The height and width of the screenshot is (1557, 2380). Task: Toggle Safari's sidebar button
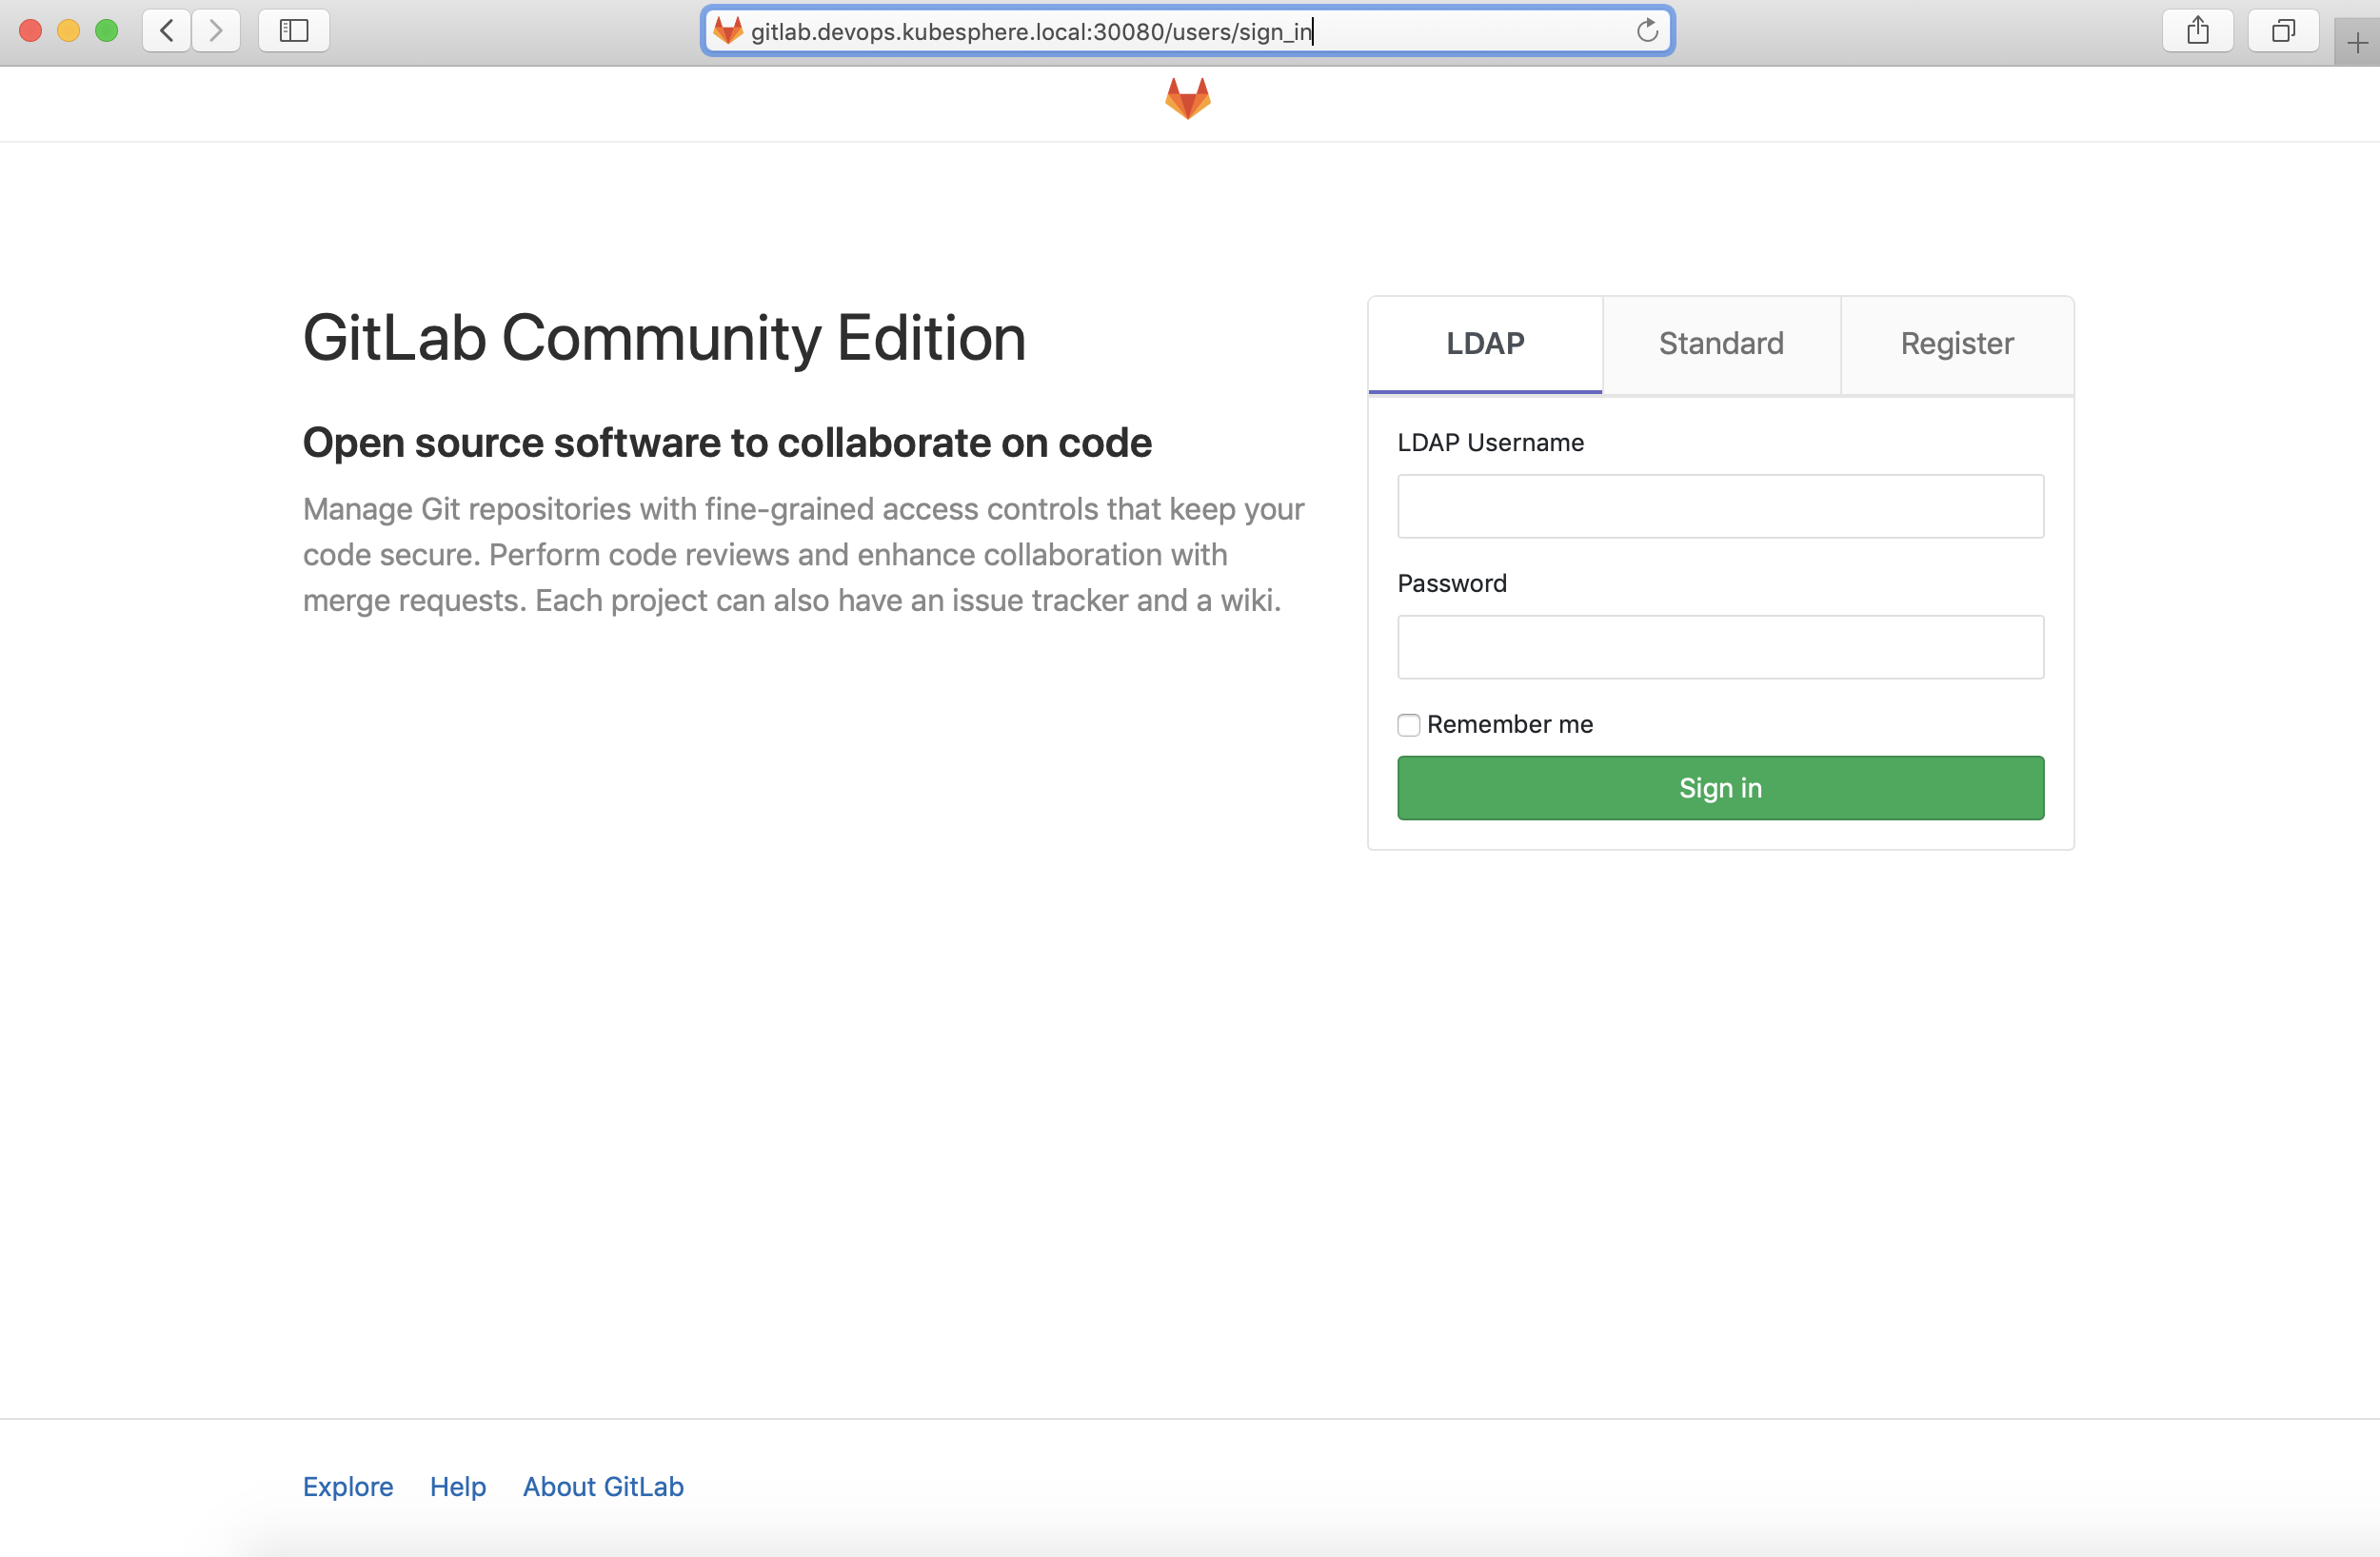point(294,31)
